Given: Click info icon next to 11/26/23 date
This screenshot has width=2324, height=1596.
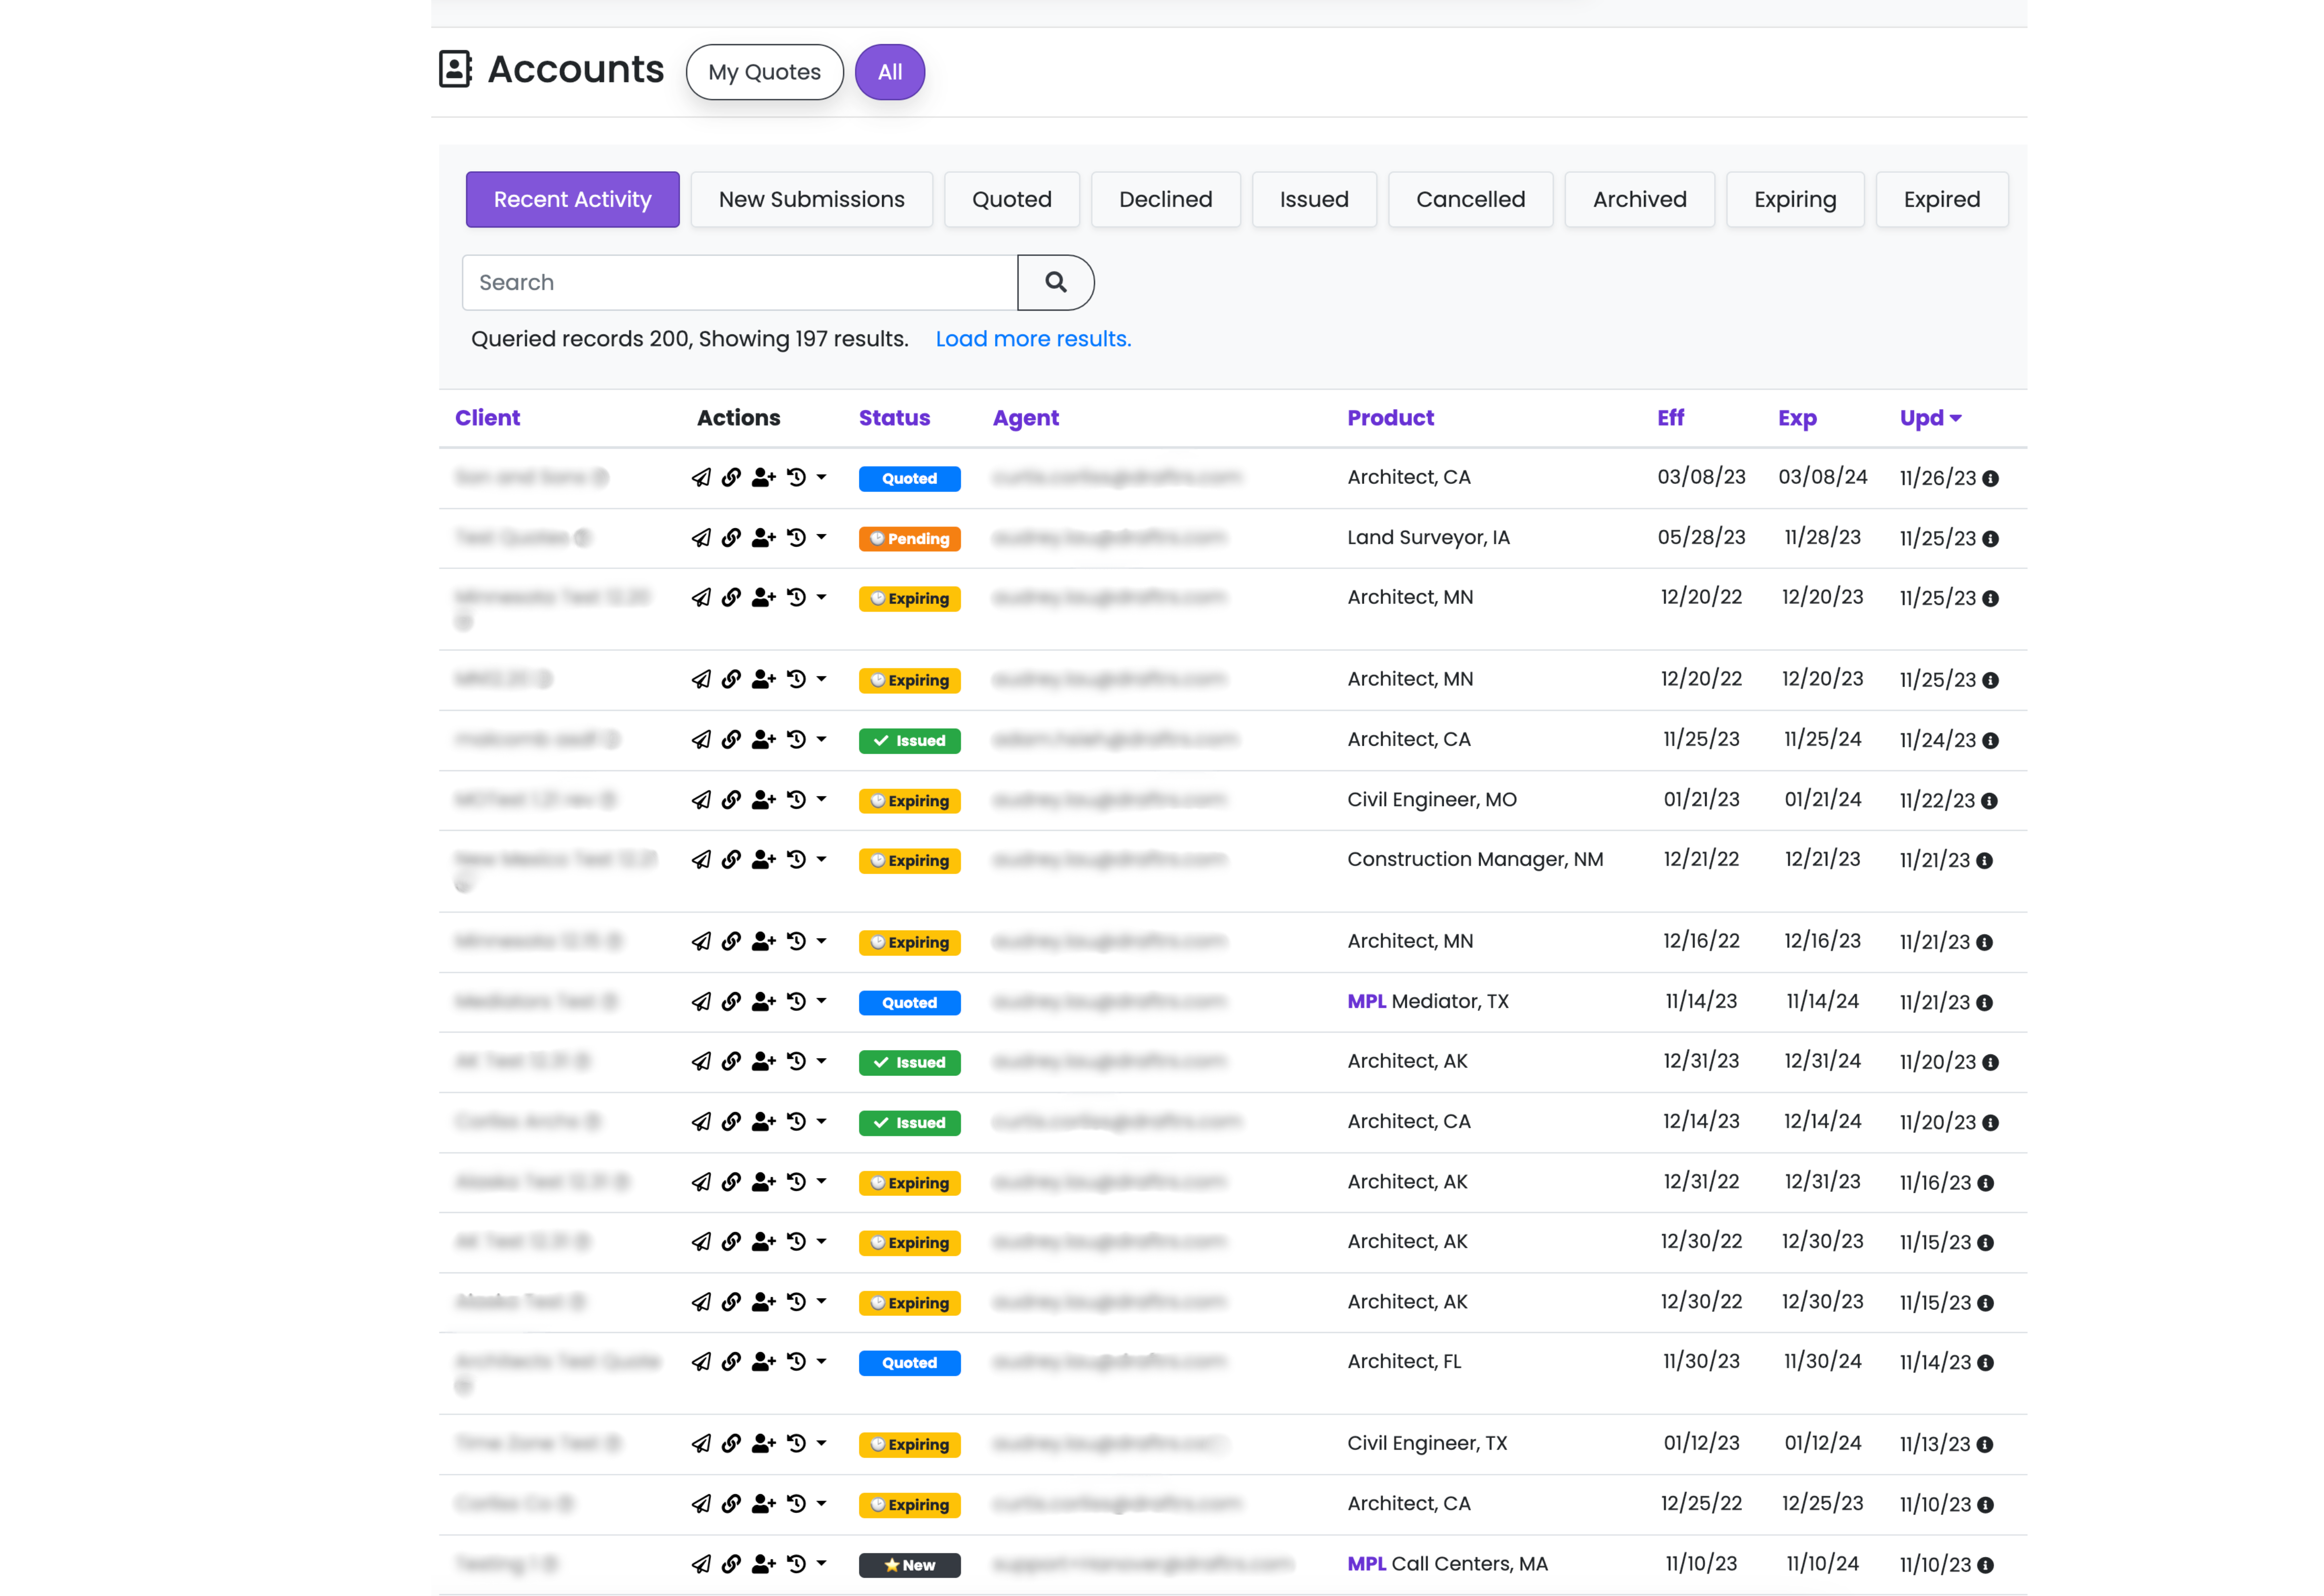Looking at the screenshot, I should pyautogui.click(x=1990, y=479).
